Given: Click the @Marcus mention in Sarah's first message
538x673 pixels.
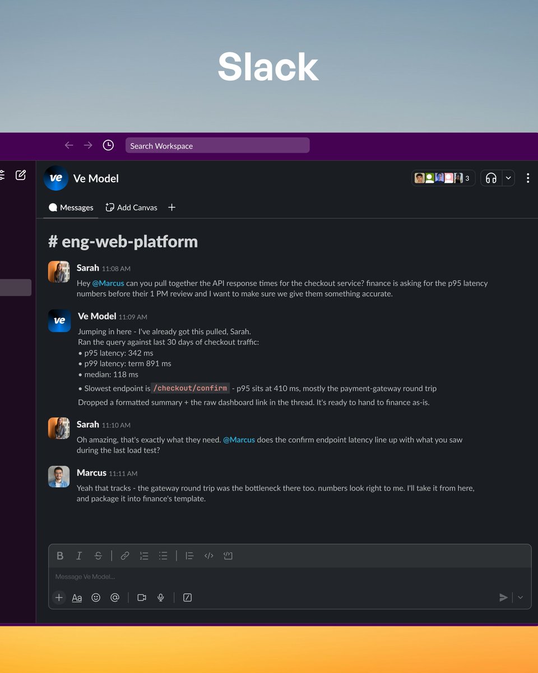Looking at the screenshot, I should click(108, 283).
